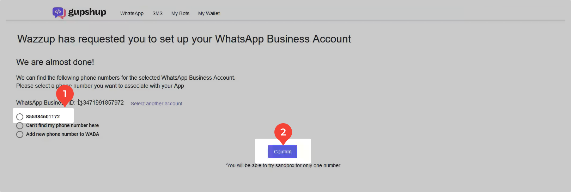Open My Wallet in the top navigation
The width and height of the screenshot is (571, 192).
(x=209, y=13)
